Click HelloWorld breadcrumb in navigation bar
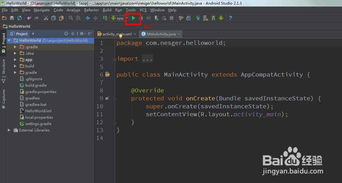Image resolution: width=342 pixels, height=183 pixels. click(x=16, y=26)
